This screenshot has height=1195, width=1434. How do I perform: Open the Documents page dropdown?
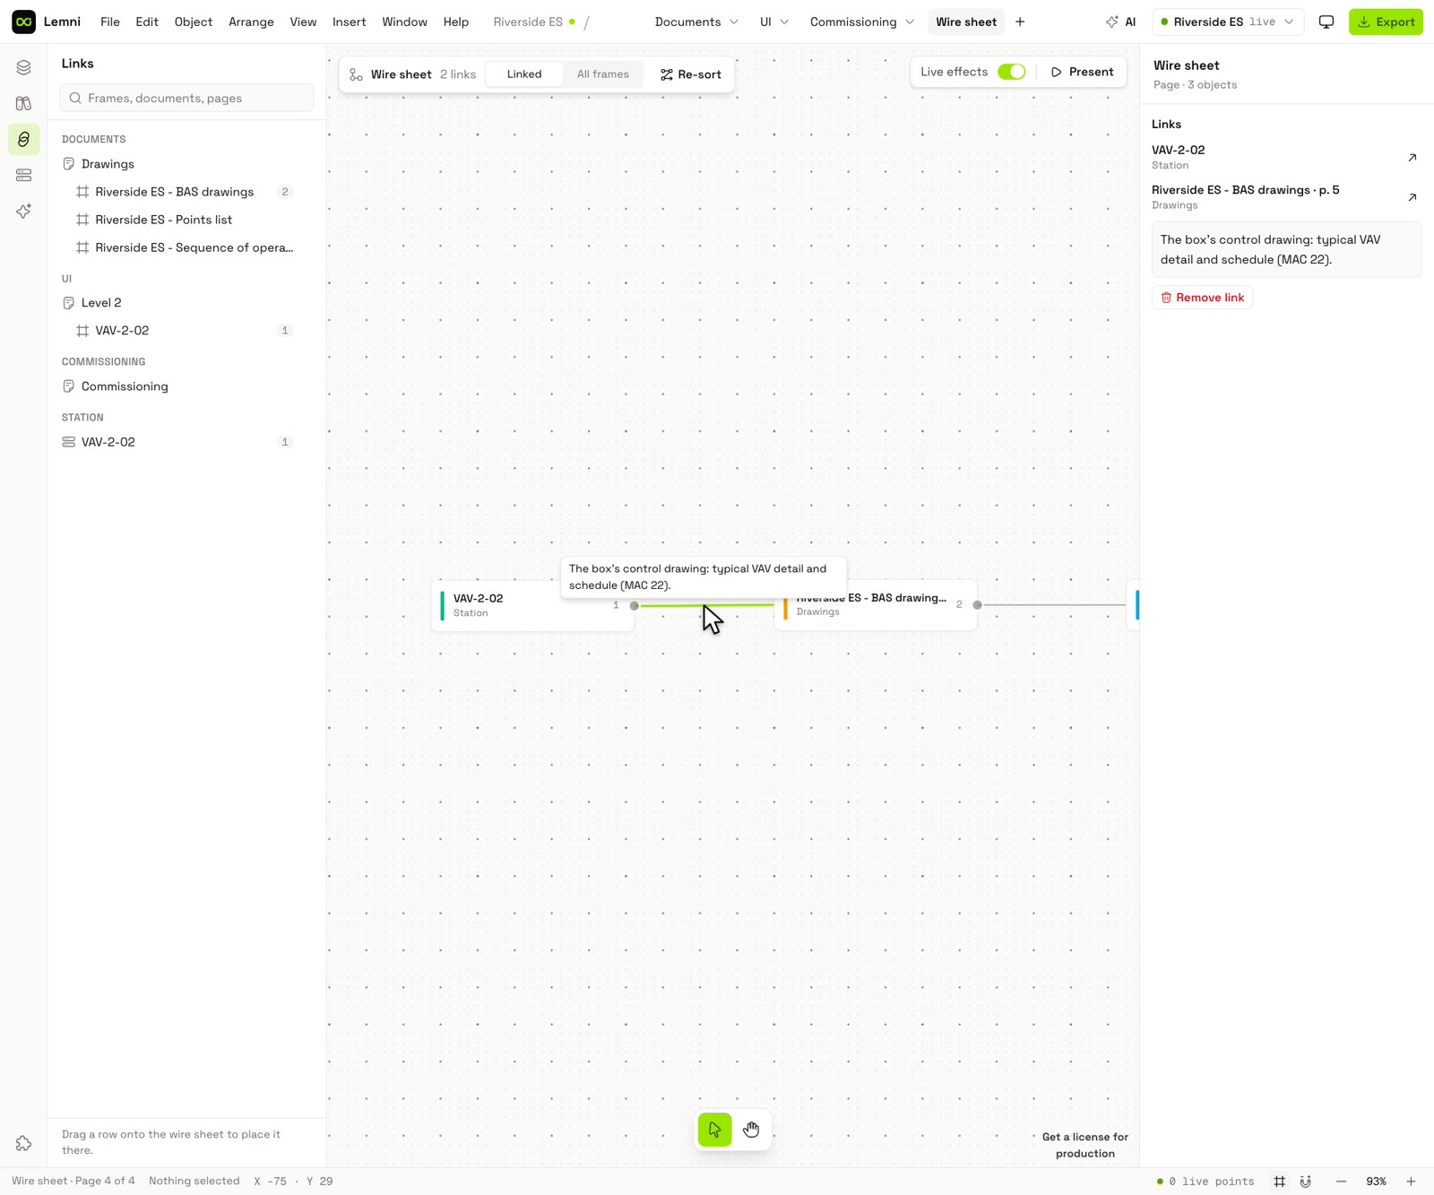[x=696, y=22]
